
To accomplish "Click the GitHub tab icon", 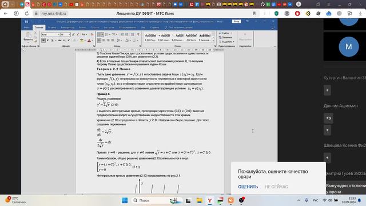I will pos(262,4).
